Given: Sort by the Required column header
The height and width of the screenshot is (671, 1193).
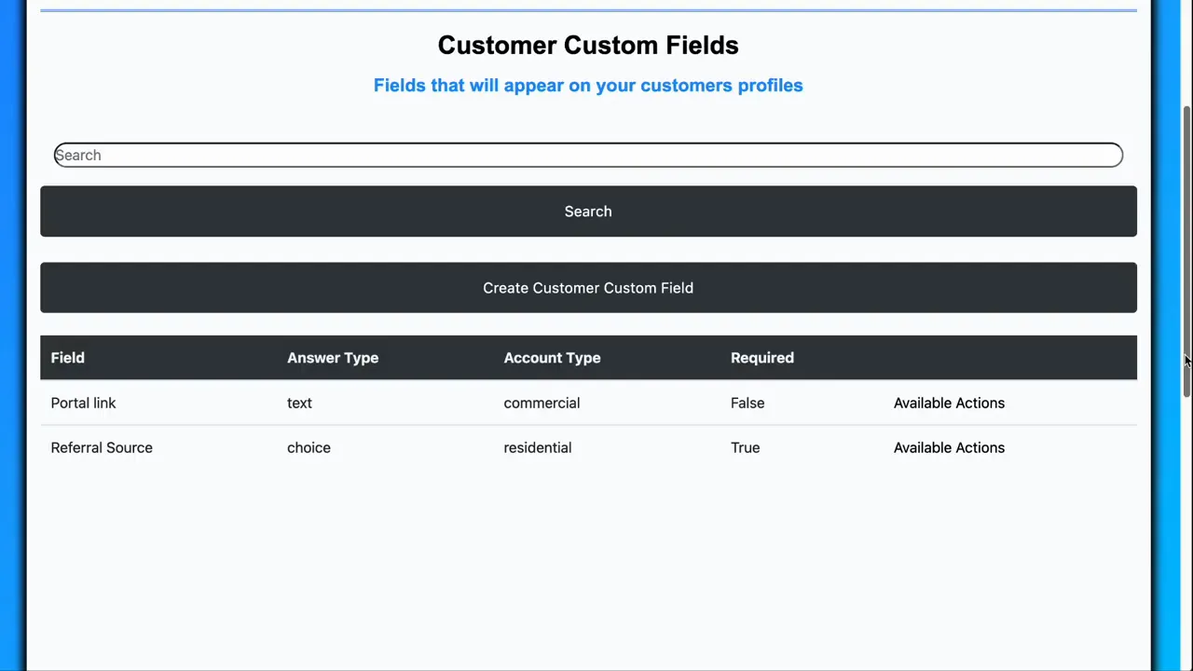Looking at the screenshot, I should [761, 357].
